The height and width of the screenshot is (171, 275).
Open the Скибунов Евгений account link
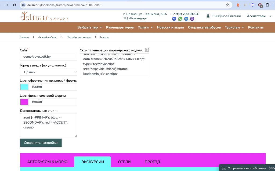[x=227, y=16]
